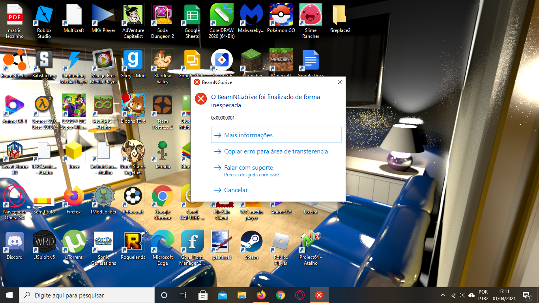
Task: Select the Discord desktop icon
Action: tap(15, 245)
